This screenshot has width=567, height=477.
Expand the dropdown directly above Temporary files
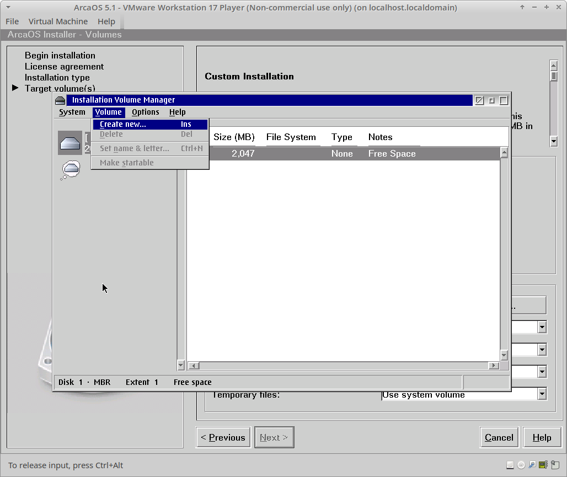pos(542,372)
